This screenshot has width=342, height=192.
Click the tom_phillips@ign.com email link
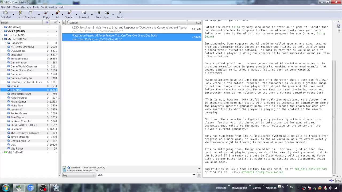point(310,169)
